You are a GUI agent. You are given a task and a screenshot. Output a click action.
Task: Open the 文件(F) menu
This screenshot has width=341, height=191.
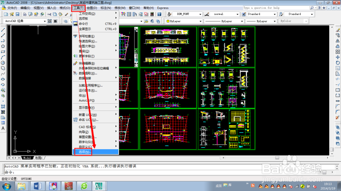click(12, 8)
